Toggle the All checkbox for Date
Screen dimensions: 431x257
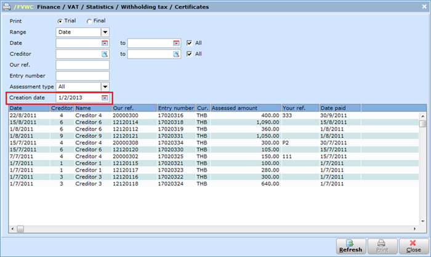(189, 43)
